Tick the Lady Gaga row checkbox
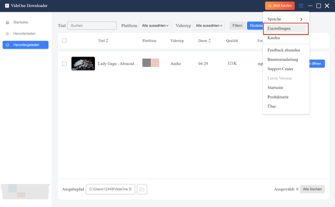 (64, 64)
